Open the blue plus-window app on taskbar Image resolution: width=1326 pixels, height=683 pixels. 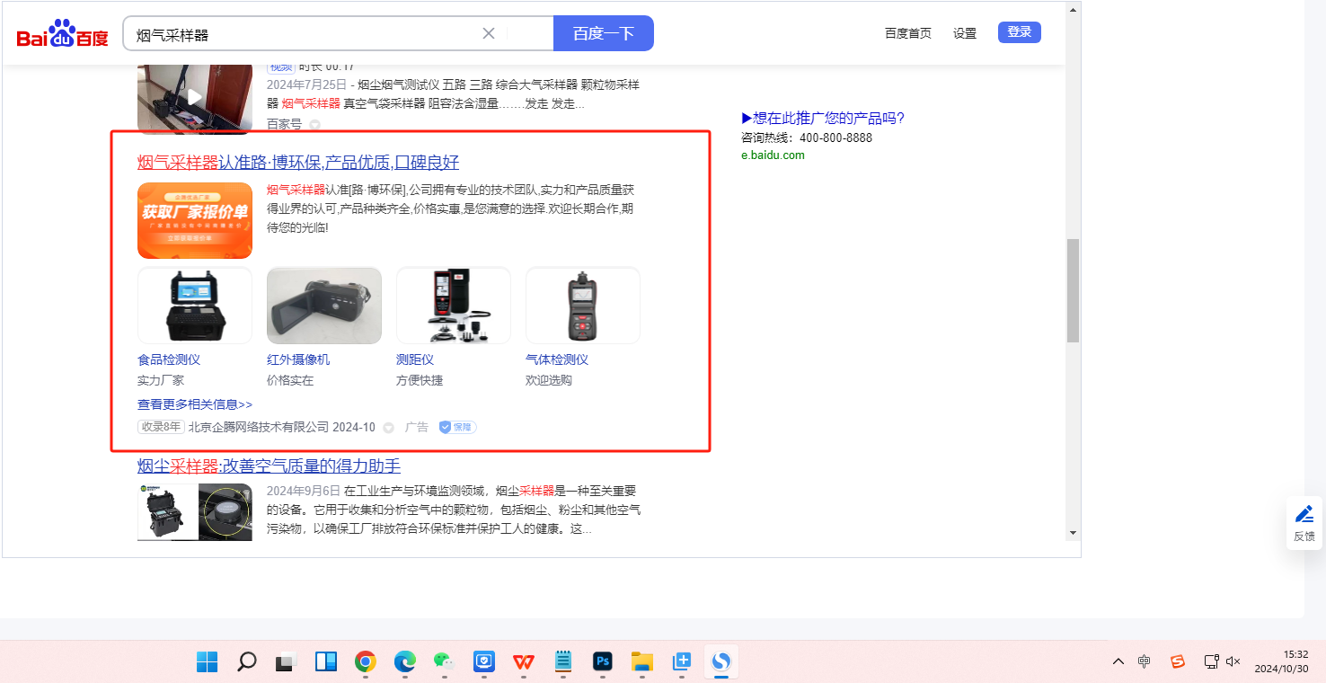click(682, 662)
